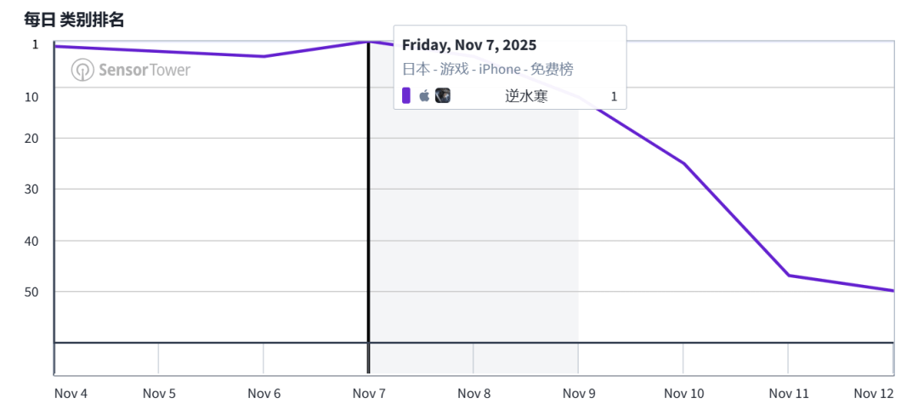The width and height of the screenshot is (918, 404).
Task: Select the Nov 11 date label
Action: point(789,393)
